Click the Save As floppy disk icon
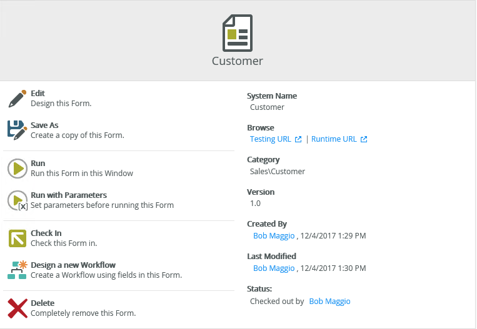477x329 pixels. coord(17,130)
